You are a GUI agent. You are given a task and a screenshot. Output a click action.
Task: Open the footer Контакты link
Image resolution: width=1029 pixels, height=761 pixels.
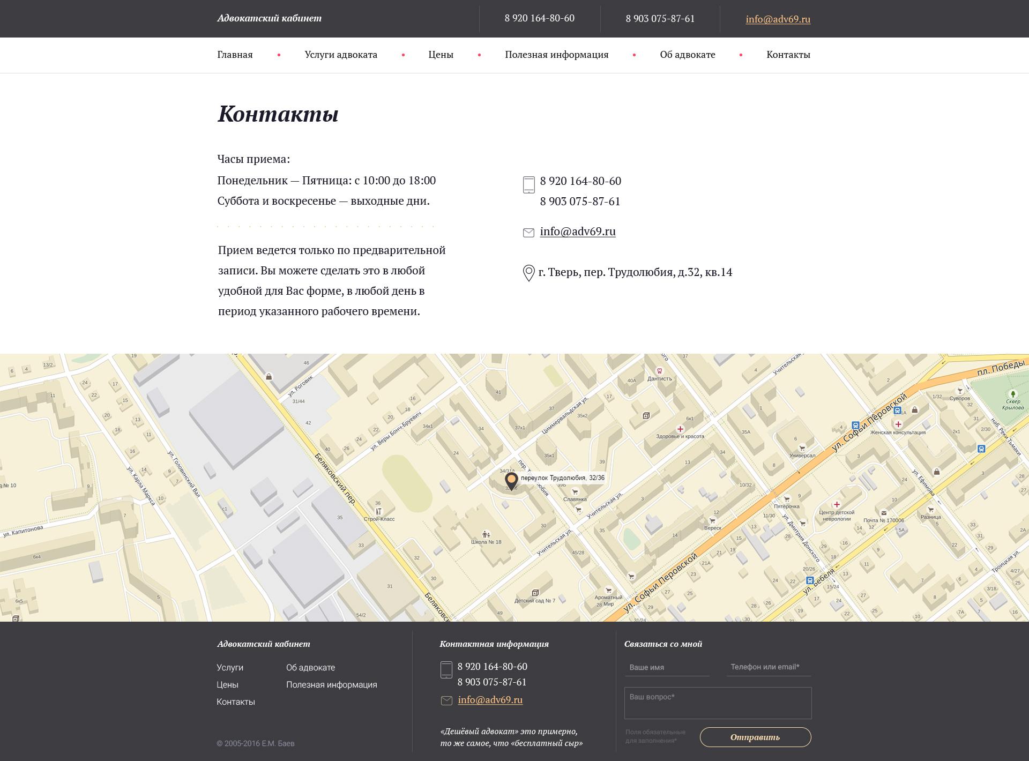236,702
